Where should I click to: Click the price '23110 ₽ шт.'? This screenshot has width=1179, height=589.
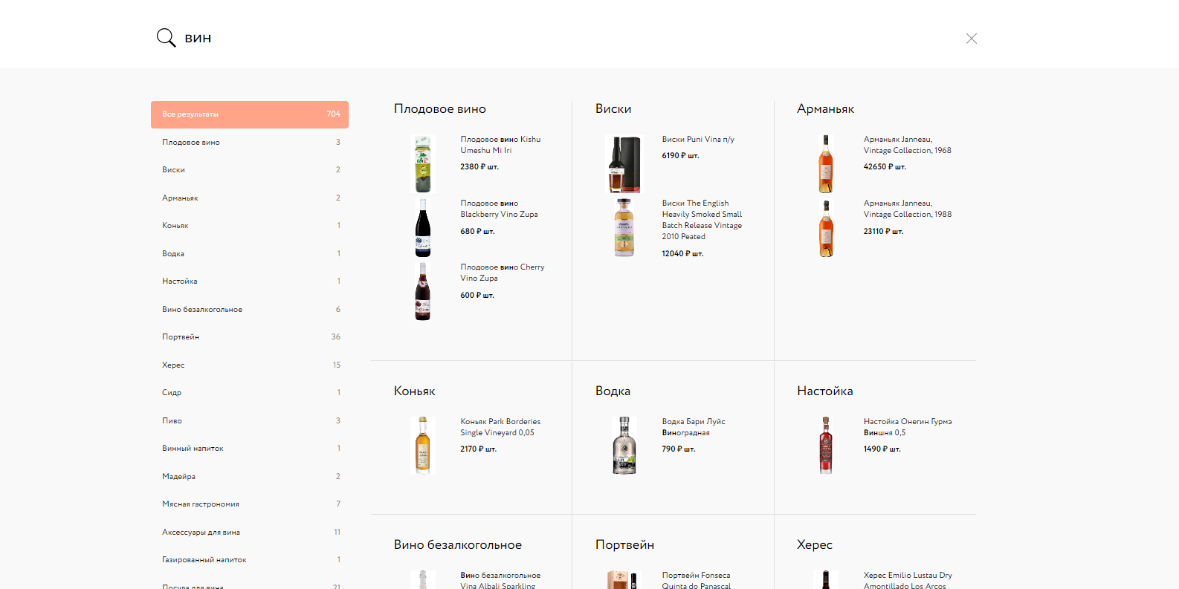coord(883,232)
